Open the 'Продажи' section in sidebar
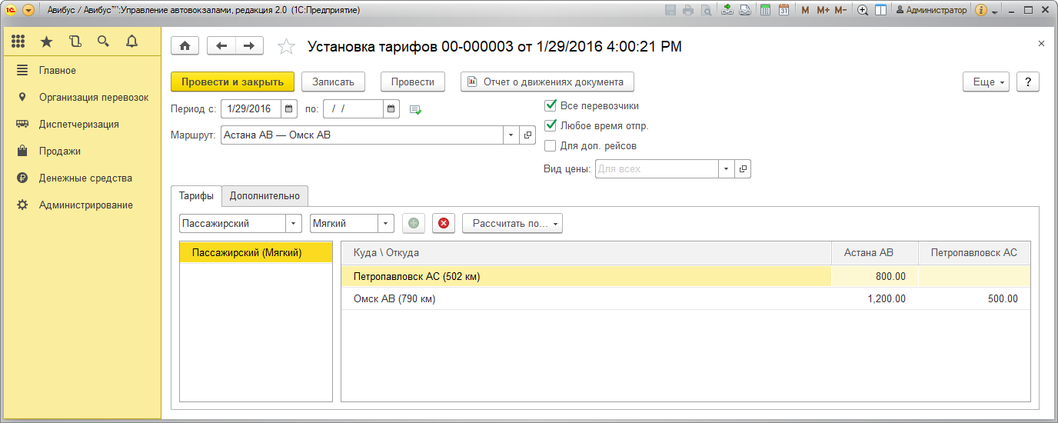1058x423 pixels. [60, 152]
